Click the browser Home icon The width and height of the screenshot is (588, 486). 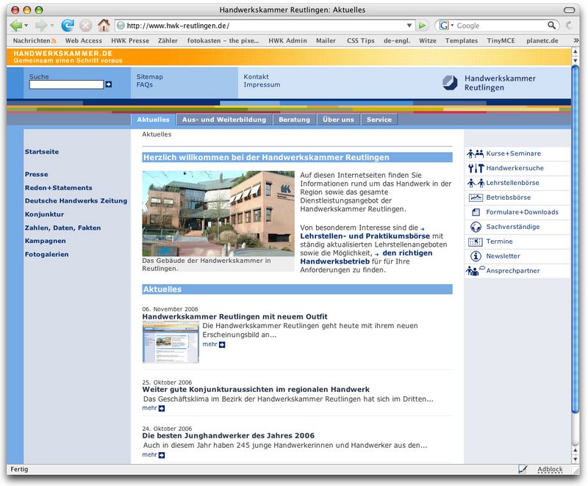pyautogui.click(x=104, y=25)
